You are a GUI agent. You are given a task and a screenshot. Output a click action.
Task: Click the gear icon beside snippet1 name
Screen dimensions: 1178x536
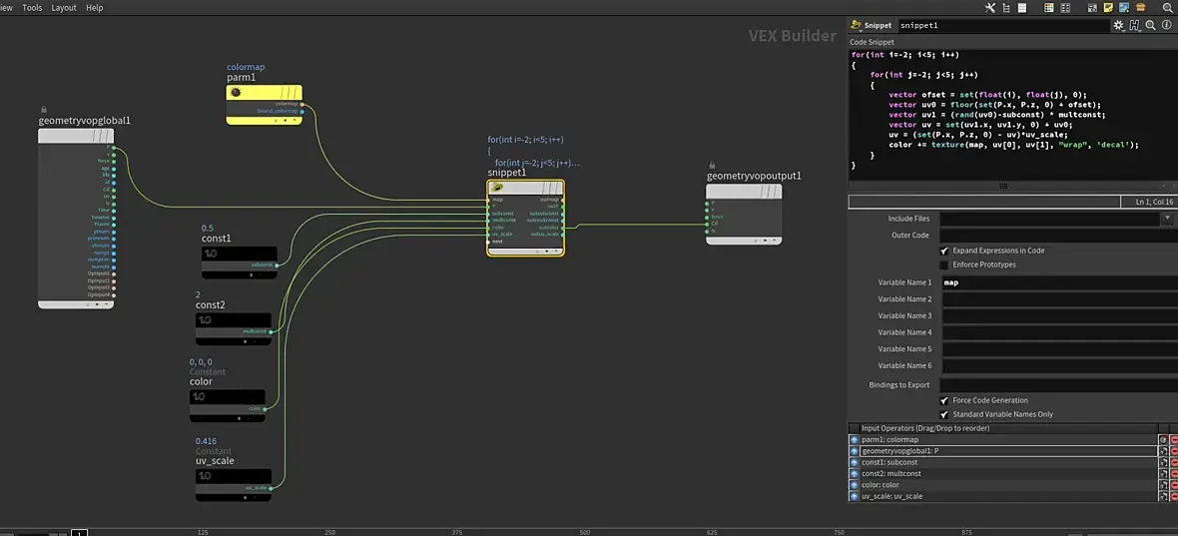(1119, 26)
